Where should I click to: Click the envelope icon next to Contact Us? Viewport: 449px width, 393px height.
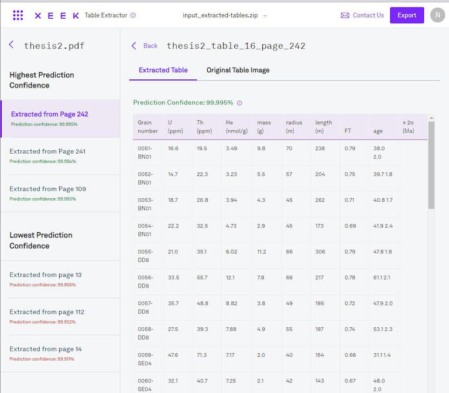point(345,15)
